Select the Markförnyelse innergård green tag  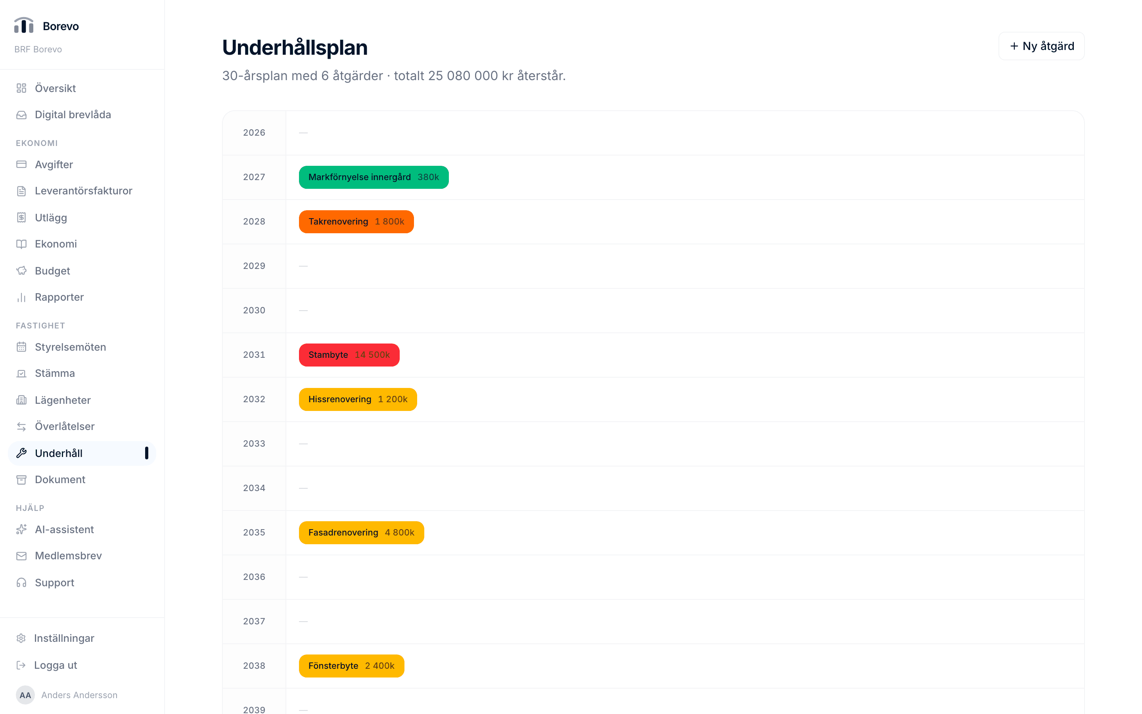tap(374, 177)
